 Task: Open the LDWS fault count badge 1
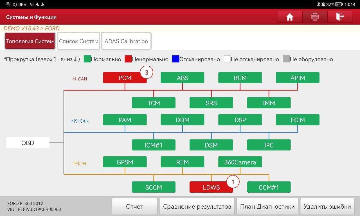(233, 182)
